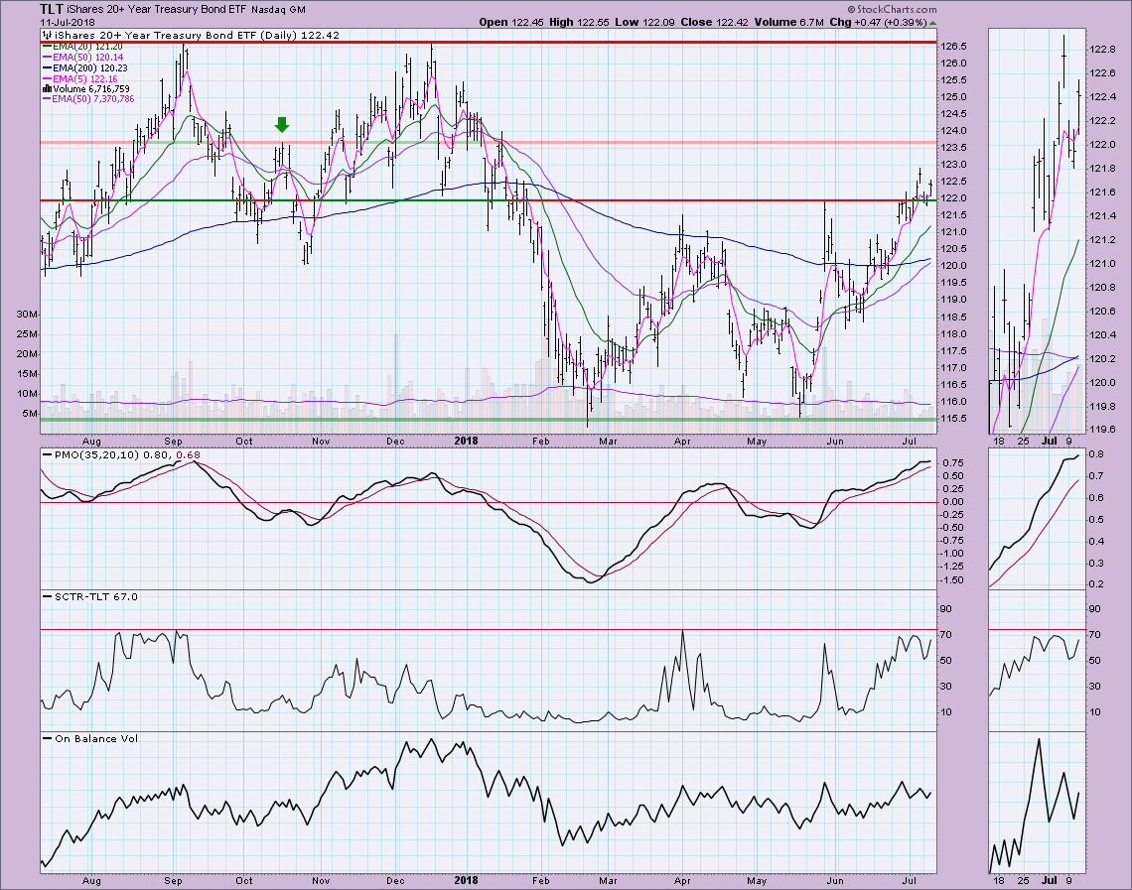Click the green down arrow annotation
Image resolution: width=1132 pixels, height=890 pixels.
(x=282, y=124)
